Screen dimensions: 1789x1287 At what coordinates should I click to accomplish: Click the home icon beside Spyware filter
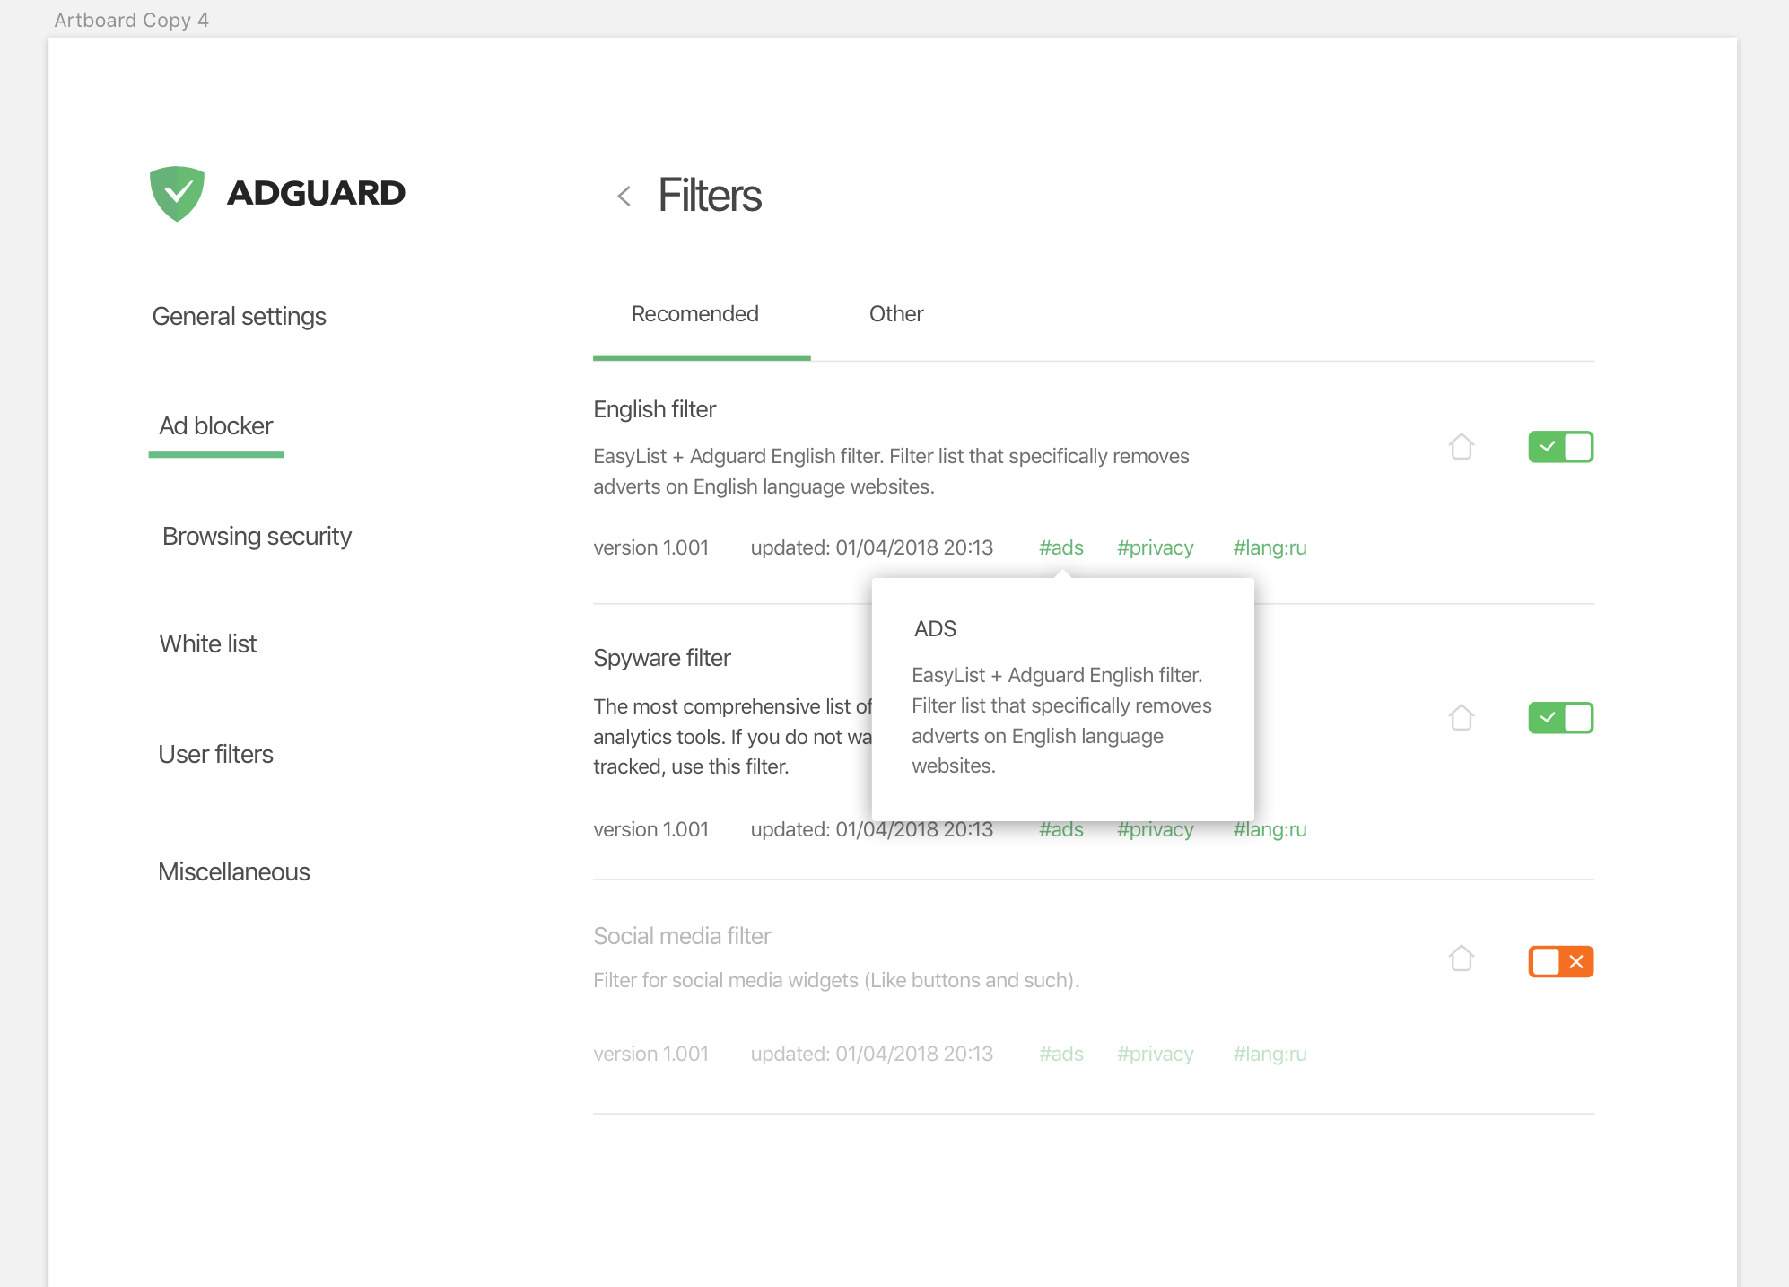pos(1461,717)
